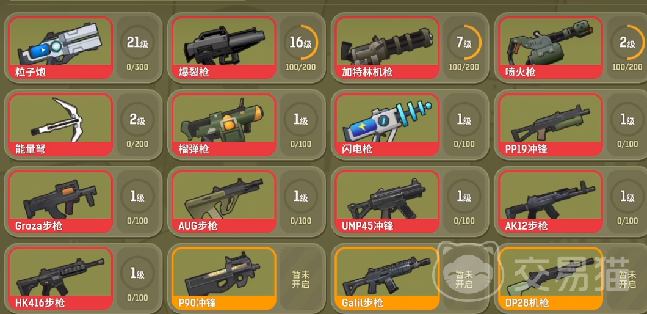Click the 21级 level ring of 粒子炮

pyautogui.click(x=137, y=43)
